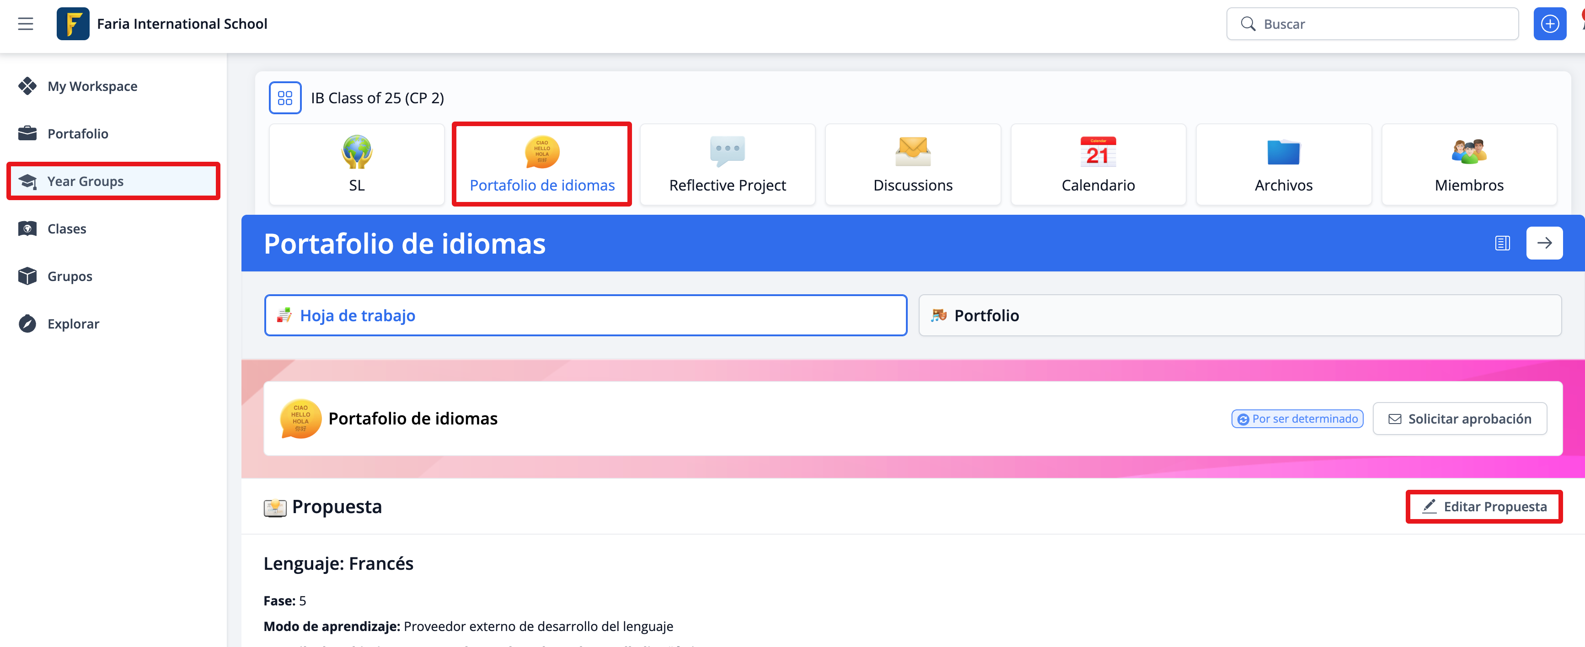Screen dimensions: 1585x647
Task: Click Editar Propuesta button
Action: point(1483,507)
